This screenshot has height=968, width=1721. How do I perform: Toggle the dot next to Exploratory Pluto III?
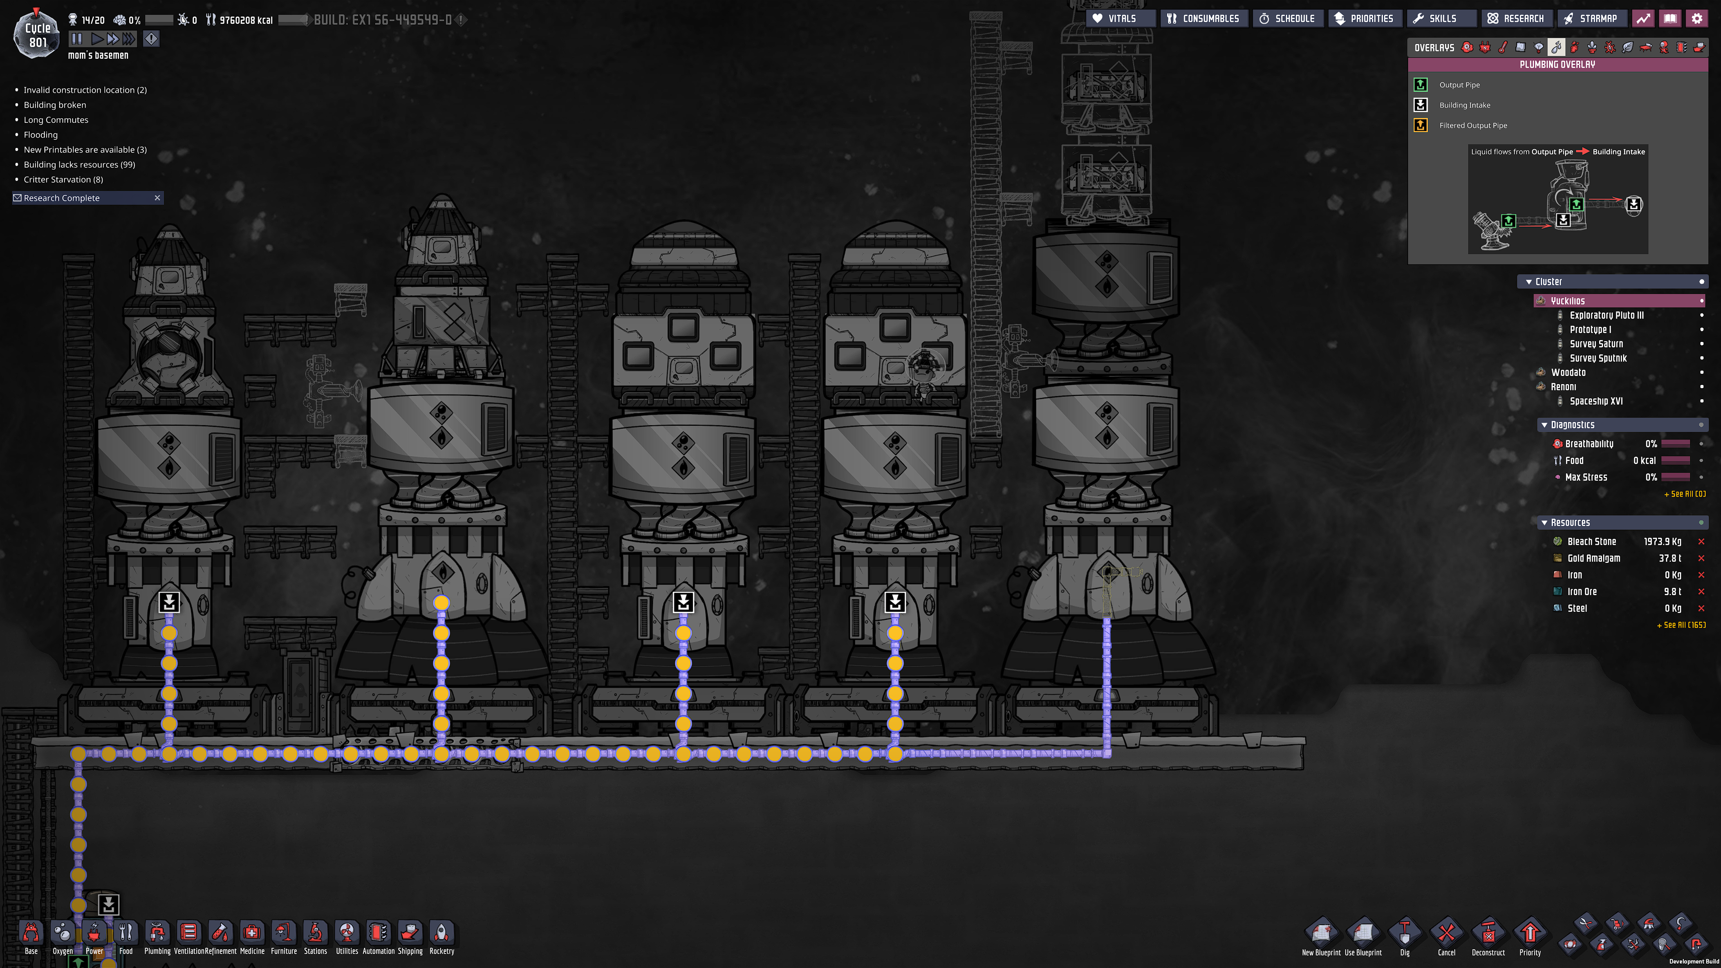(x=1701, y=315)
